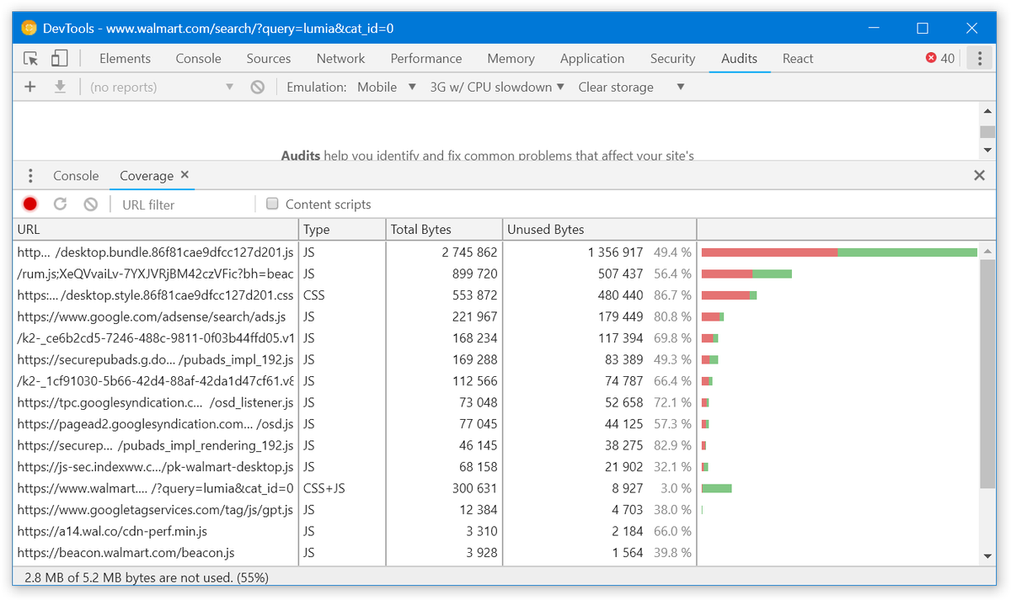Click the usage bar for desktop.bundle row

pos(839,252)
